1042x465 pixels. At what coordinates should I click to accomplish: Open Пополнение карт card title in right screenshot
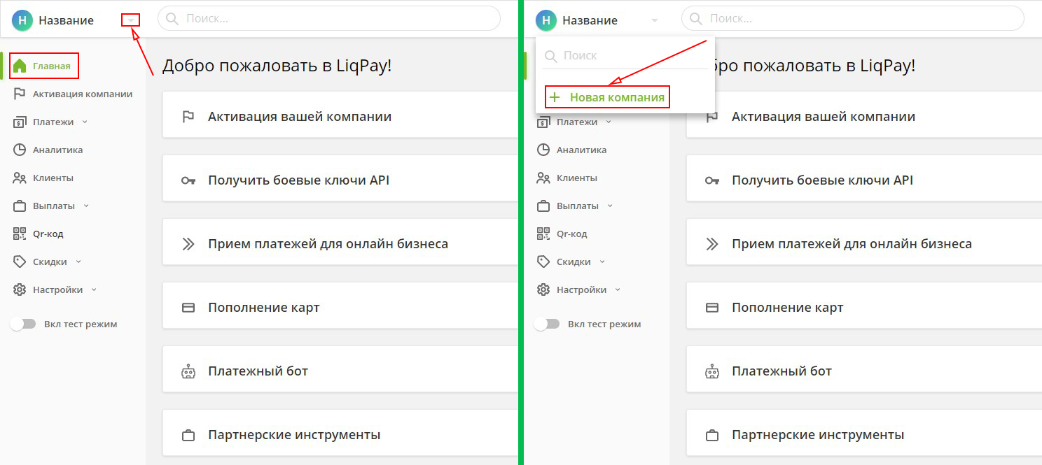tap(787, 308)
